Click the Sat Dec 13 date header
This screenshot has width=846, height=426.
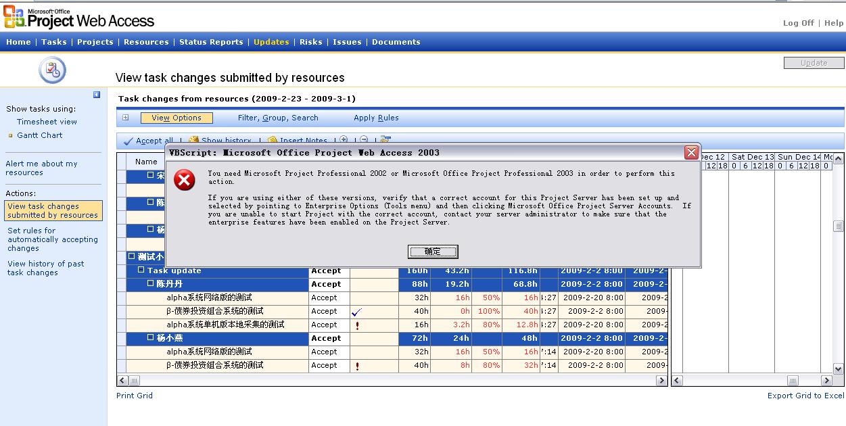752,157
